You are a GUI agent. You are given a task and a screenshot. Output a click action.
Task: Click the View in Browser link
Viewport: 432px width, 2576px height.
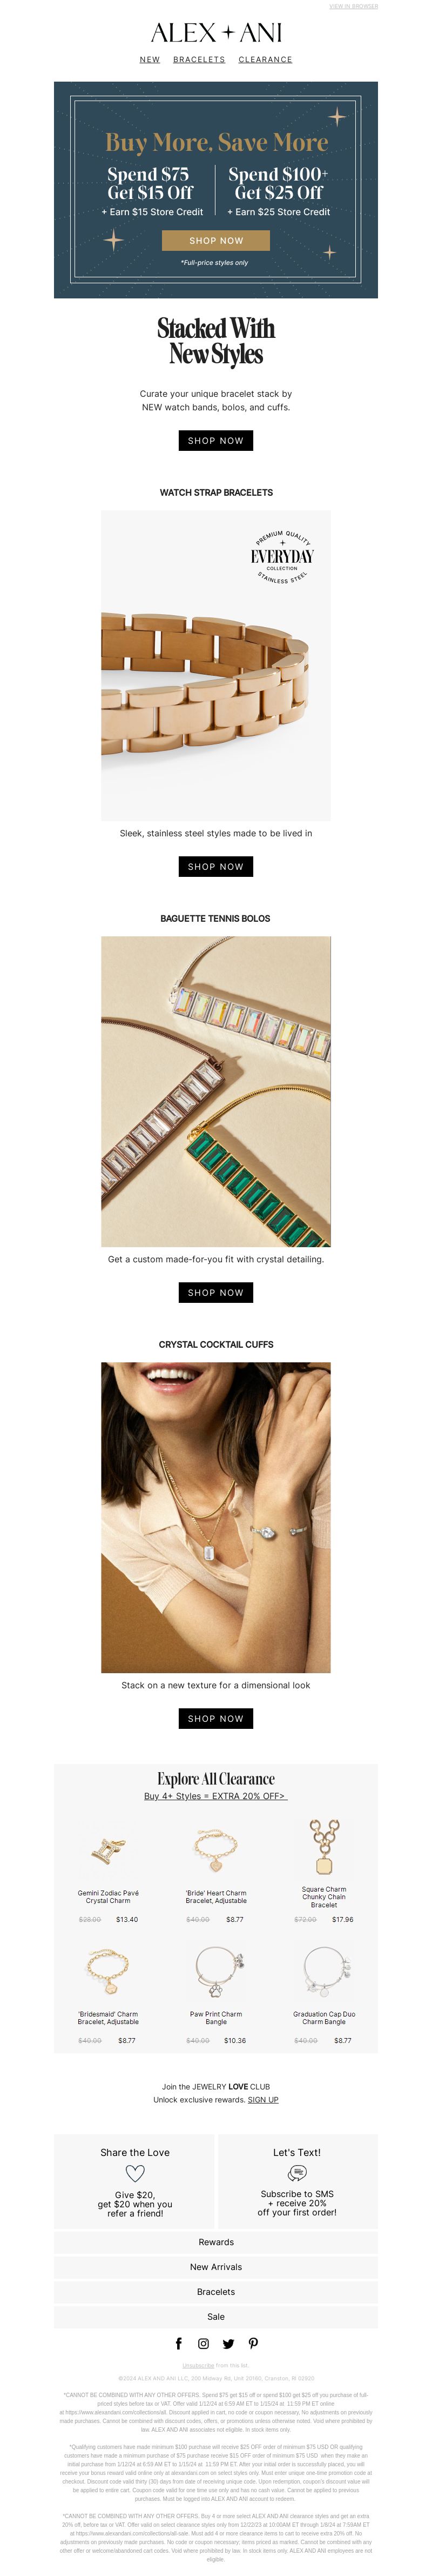[x=353, y=6]
